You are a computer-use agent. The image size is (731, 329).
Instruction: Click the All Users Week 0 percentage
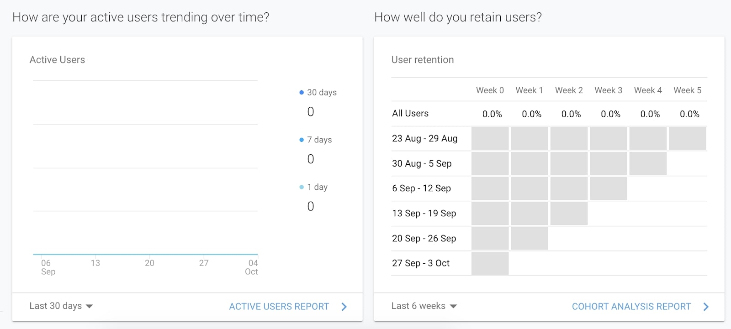(492, 114)
